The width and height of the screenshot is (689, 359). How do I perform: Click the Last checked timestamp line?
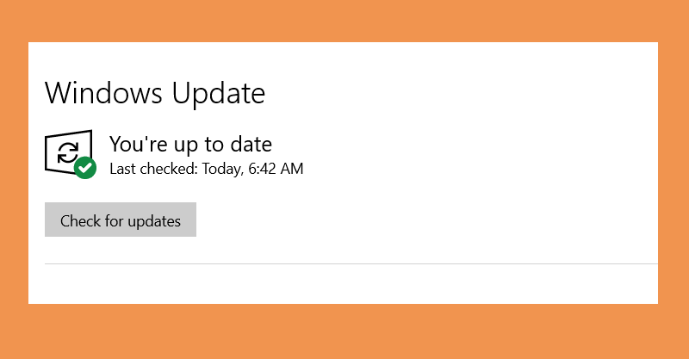point(207,169)
